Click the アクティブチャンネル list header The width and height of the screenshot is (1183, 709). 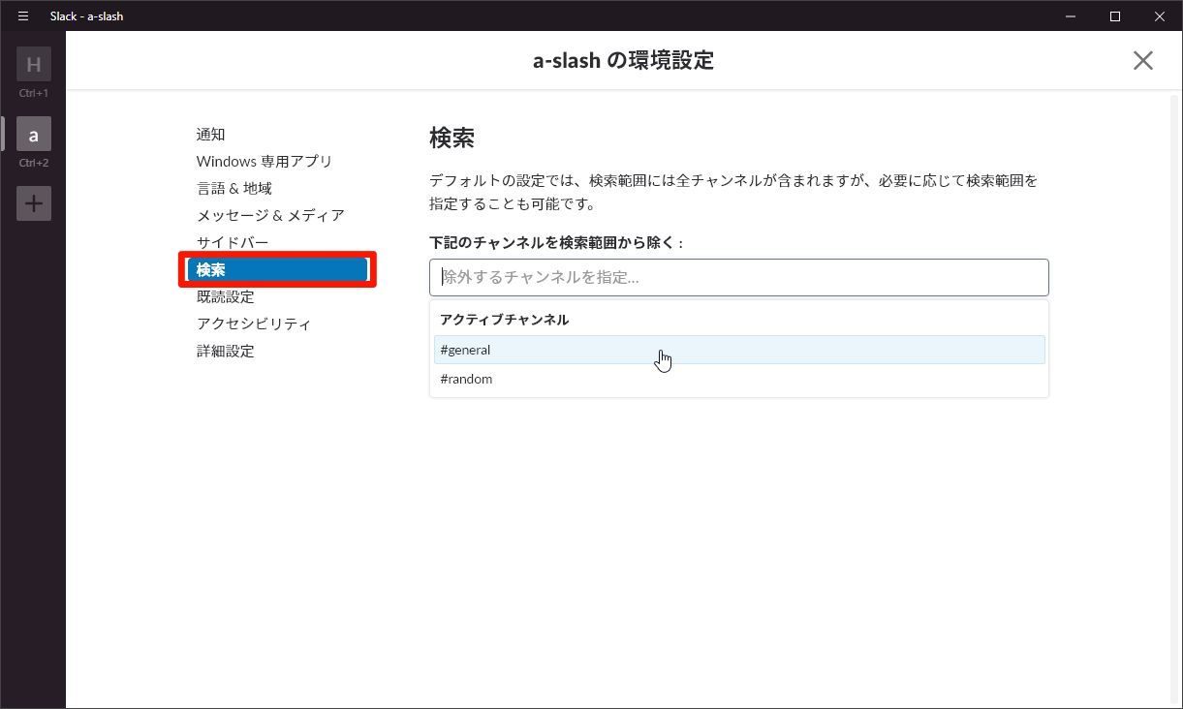click(505, 320)
